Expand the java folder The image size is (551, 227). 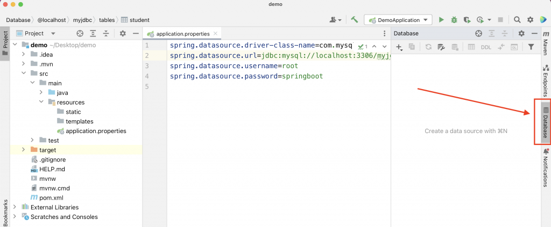coord(41,92)
